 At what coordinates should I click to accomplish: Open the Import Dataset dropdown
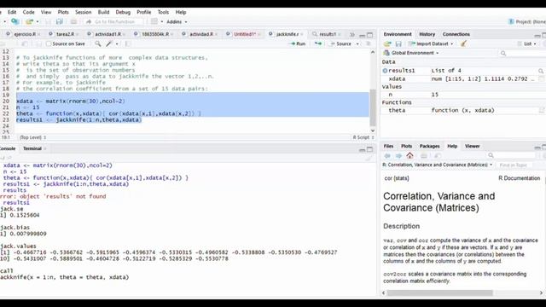[x=431, y=43]
